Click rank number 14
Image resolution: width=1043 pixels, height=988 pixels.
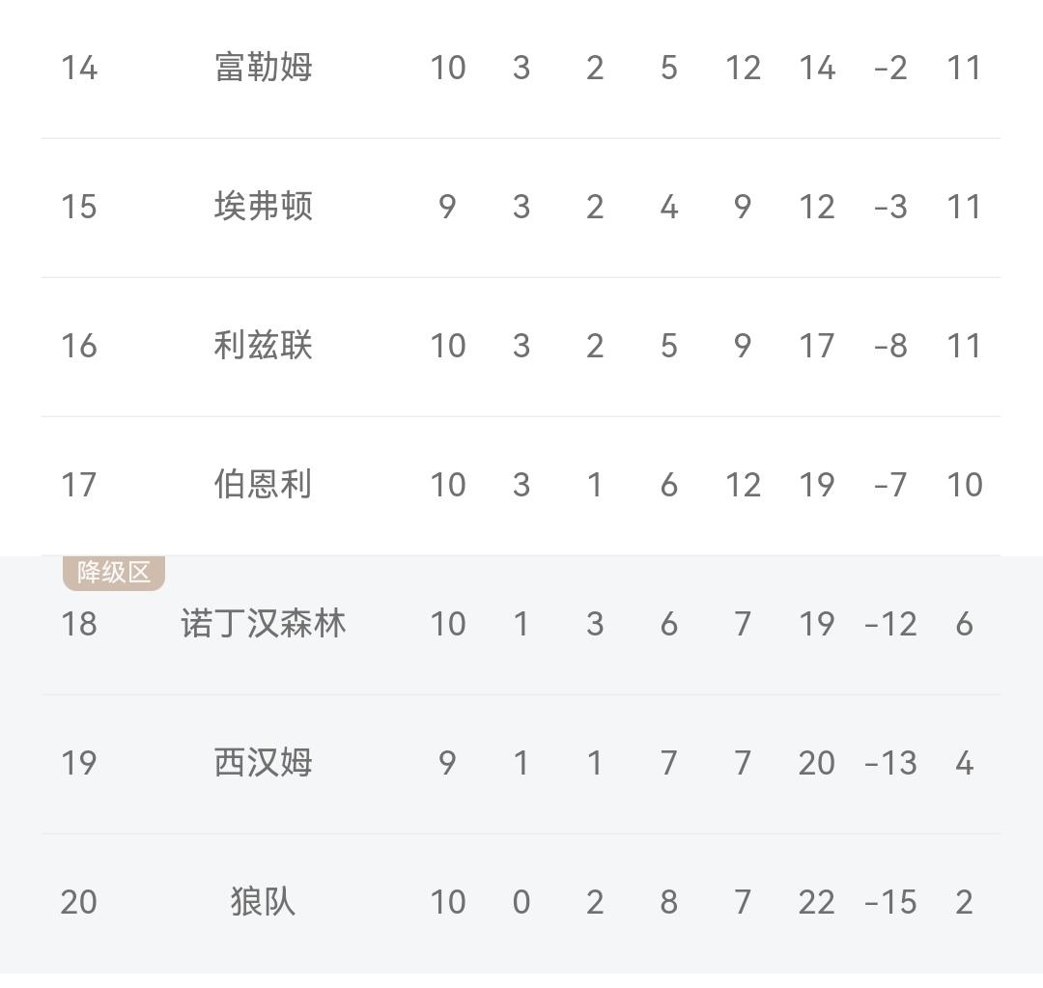point(79,68)
